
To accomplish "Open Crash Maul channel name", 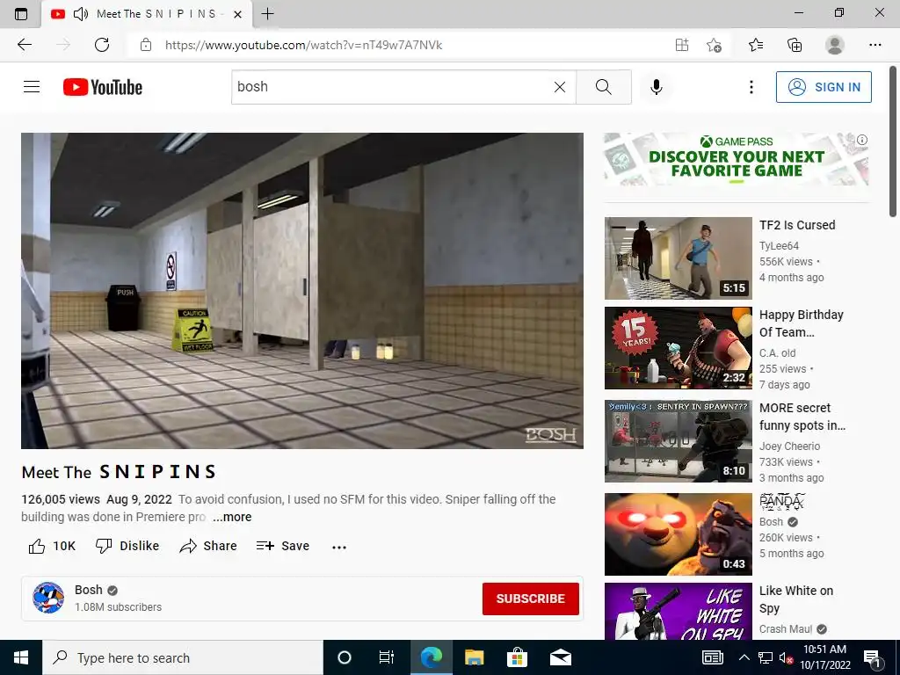I will click(x=786, y=629).
